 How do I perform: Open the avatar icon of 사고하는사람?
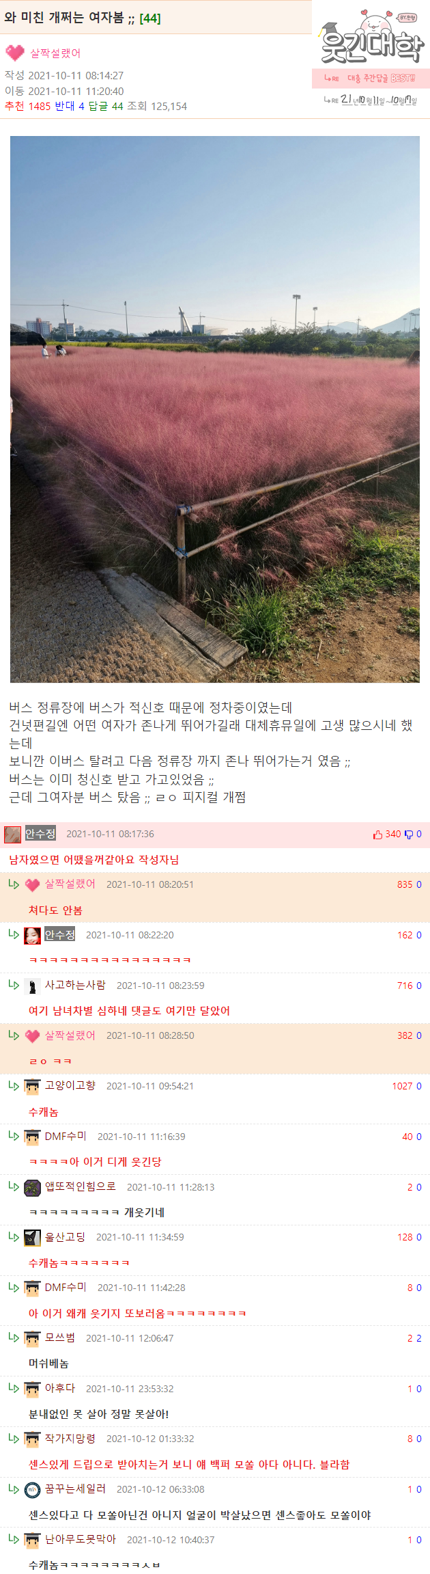[32, 986]
